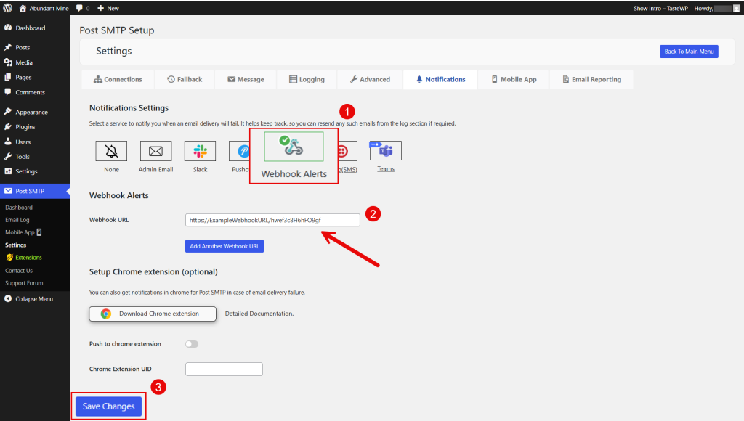Open Plugins in the sidebar menu
This screenshot has width=744, height=421.
click(x=25, y=127)
